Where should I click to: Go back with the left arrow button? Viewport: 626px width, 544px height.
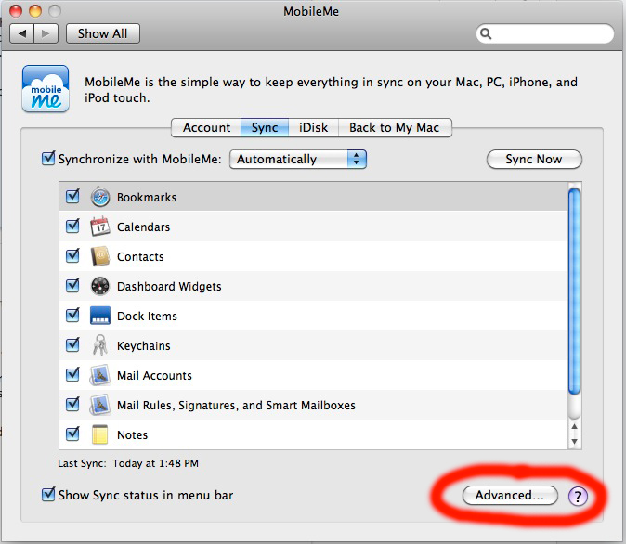pos(22,33)
